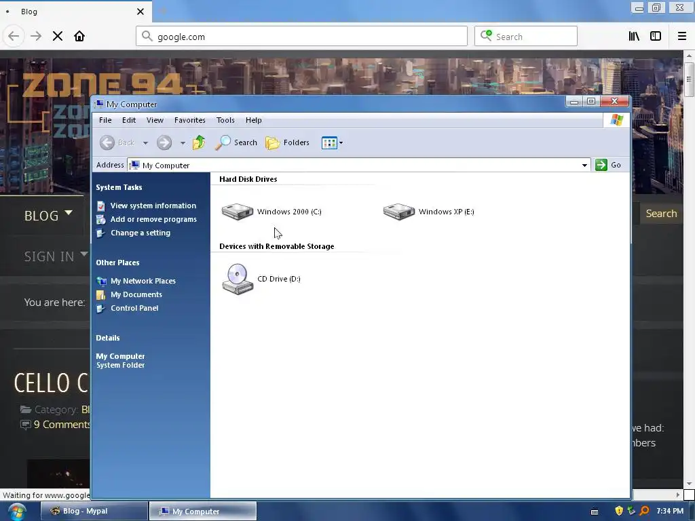
Task: Click the green Go button
Action: pyautogui.click(x=607, y=165)
